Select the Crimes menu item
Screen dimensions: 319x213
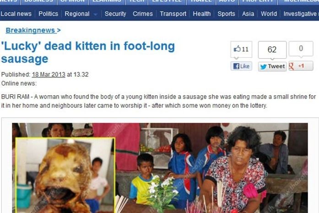click(143, 14)
